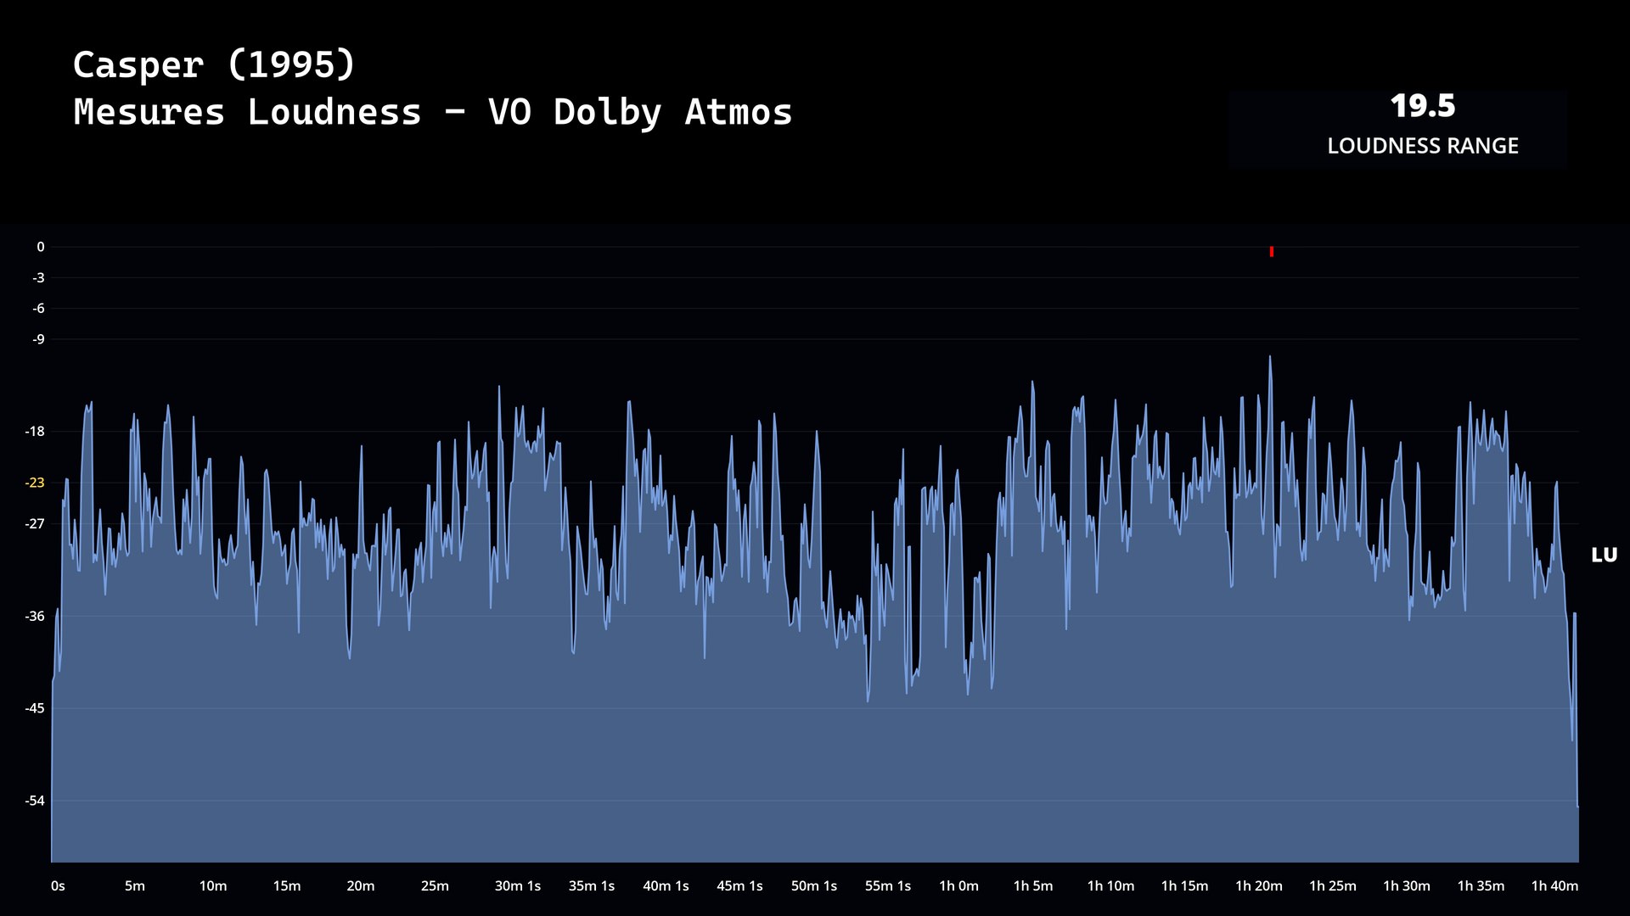Click the '1h 5m' time axis label
The image size is (1630, 916).
coord(1033,886)
